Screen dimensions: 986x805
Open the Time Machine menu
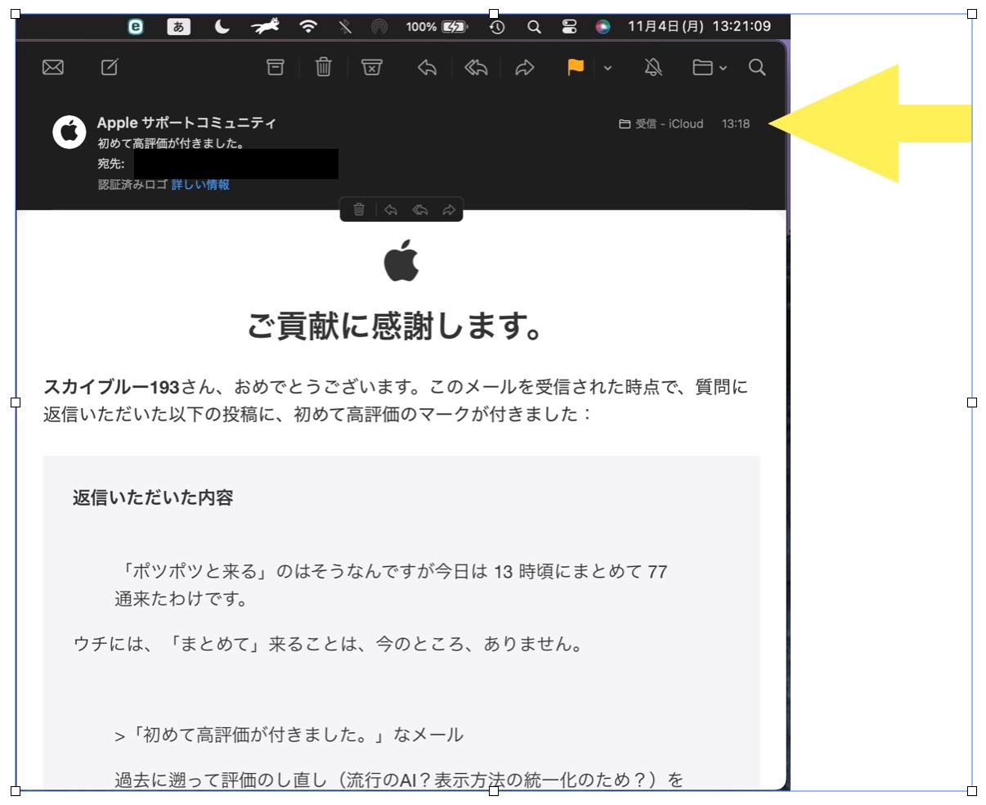[x=497, y=27]
